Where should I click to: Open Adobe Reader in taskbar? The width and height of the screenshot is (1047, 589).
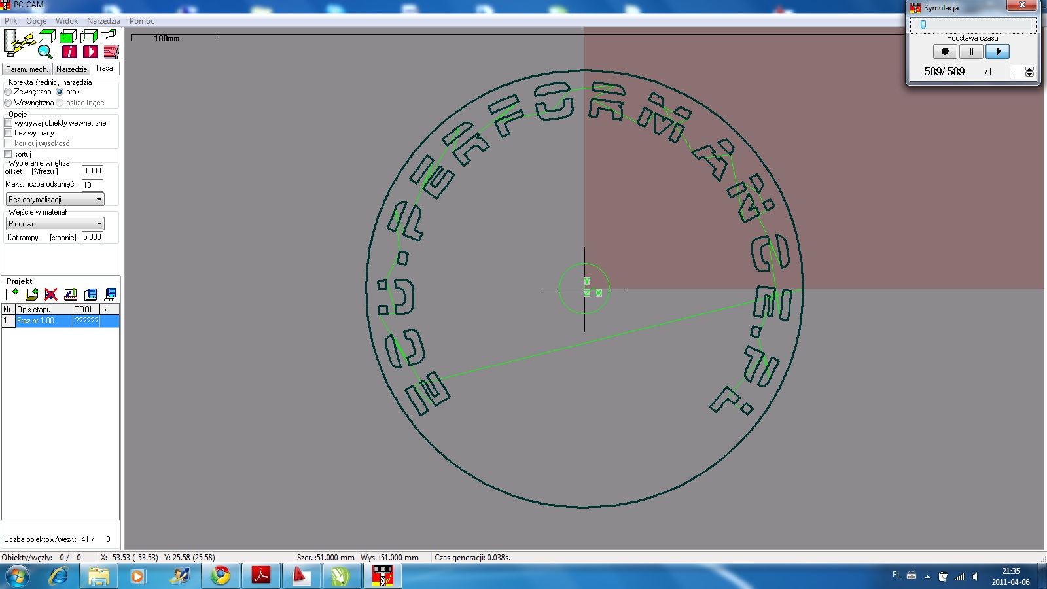coord(261,576)
